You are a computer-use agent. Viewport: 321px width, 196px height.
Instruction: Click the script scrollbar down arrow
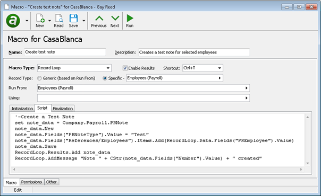click(x=308, y=163)
